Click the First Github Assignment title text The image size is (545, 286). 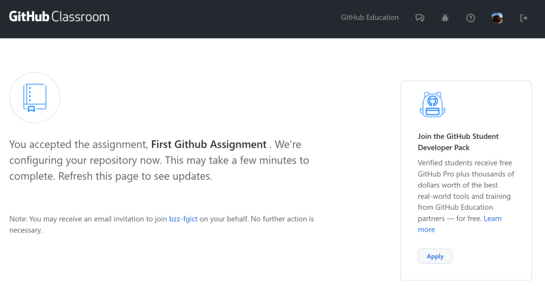pos(208,144)
